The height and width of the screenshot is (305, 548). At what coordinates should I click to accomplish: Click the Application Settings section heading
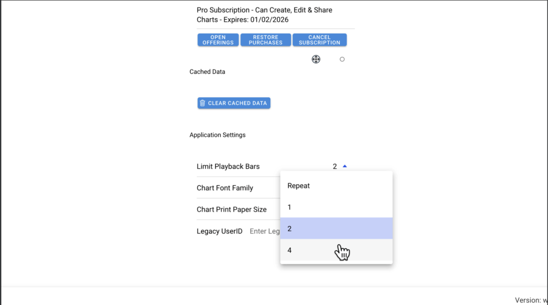pos(217,135)
